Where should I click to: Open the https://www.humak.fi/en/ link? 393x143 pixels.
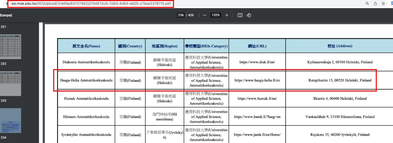click(257, 98)
